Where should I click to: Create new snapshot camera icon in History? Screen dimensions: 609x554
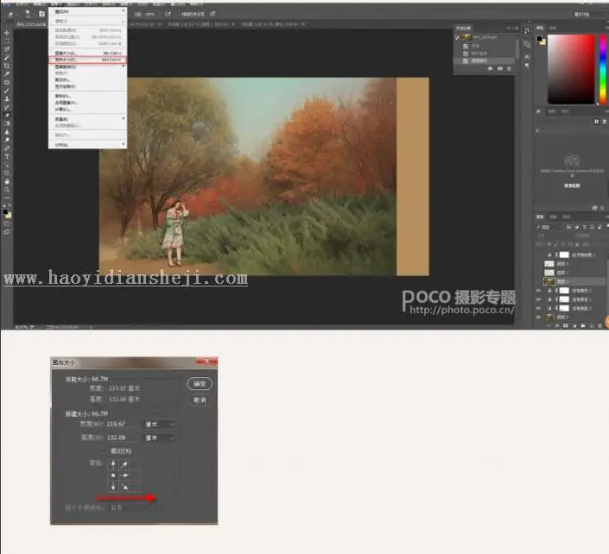click(x=500, y=69)
